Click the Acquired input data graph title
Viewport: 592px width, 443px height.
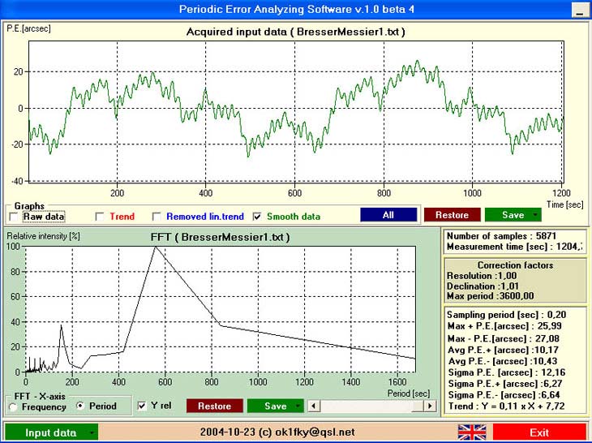point(296,32)
